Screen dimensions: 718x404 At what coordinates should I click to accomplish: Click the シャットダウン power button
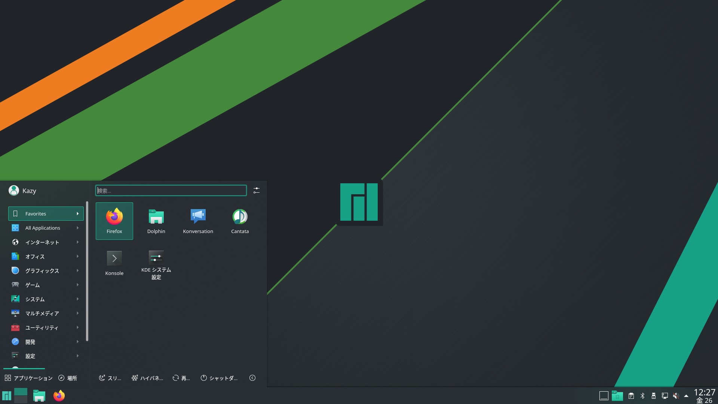[x=219, y=378]
